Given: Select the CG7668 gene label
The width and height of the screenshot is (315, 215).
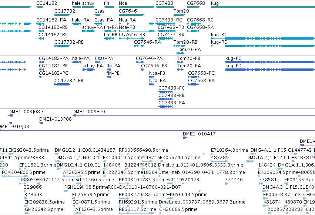Looking at the screenshot, I should (x=196, y=3).
